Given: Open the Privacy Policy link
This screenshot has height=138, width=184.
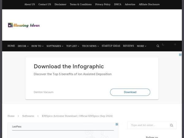Looking at the screenshot, I should (x=103, y=4).
